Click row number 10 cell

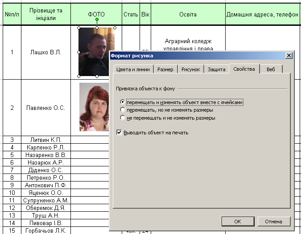click(x=12, y=193)
